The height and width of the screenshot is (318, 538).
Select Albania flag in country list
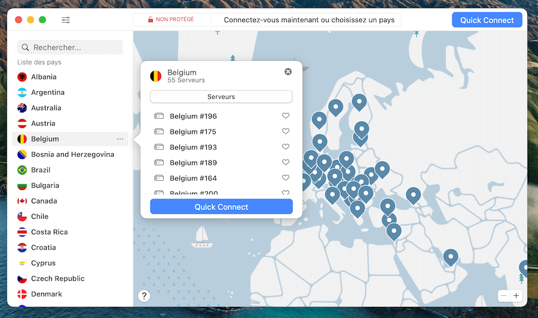pos(22,77)
